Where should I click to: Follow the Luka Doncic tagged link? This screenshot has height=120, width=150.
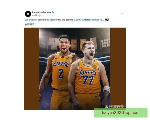(x=31, y=20)
